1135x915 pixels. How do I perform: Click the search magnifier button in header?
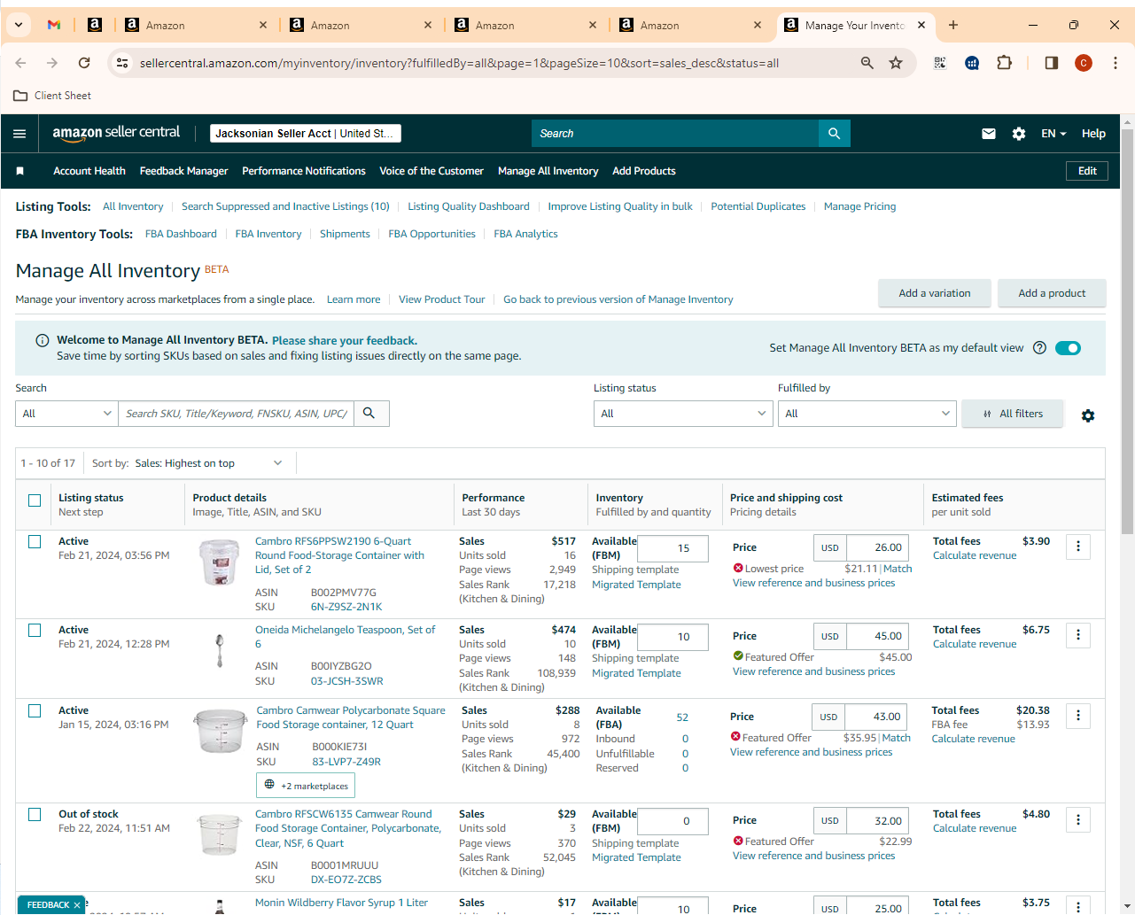click(x=834, y=134)
